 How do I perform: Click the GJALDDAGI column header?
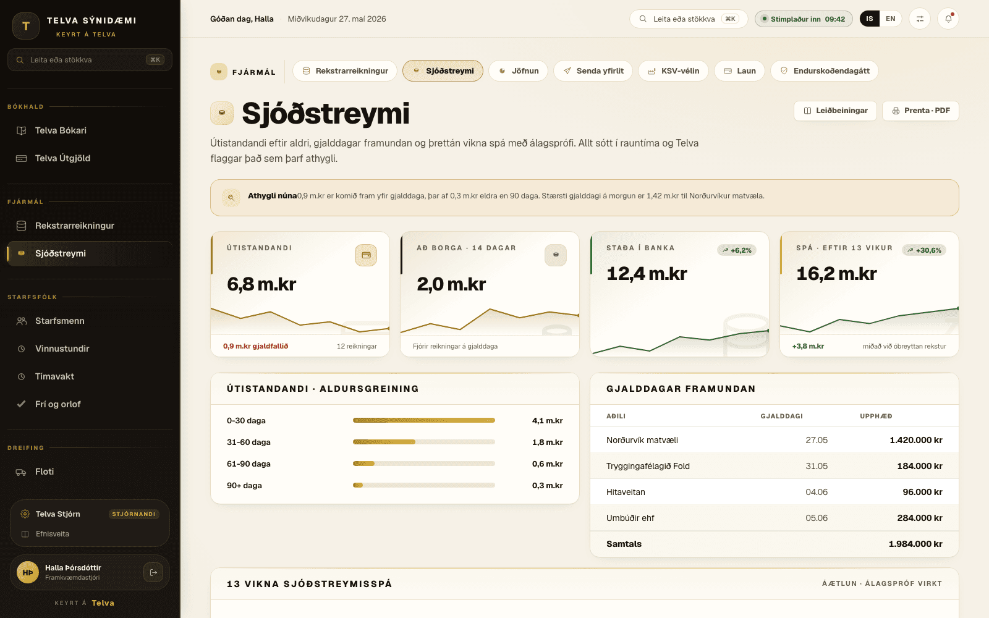pyautogui.click(x=781, y=416)
